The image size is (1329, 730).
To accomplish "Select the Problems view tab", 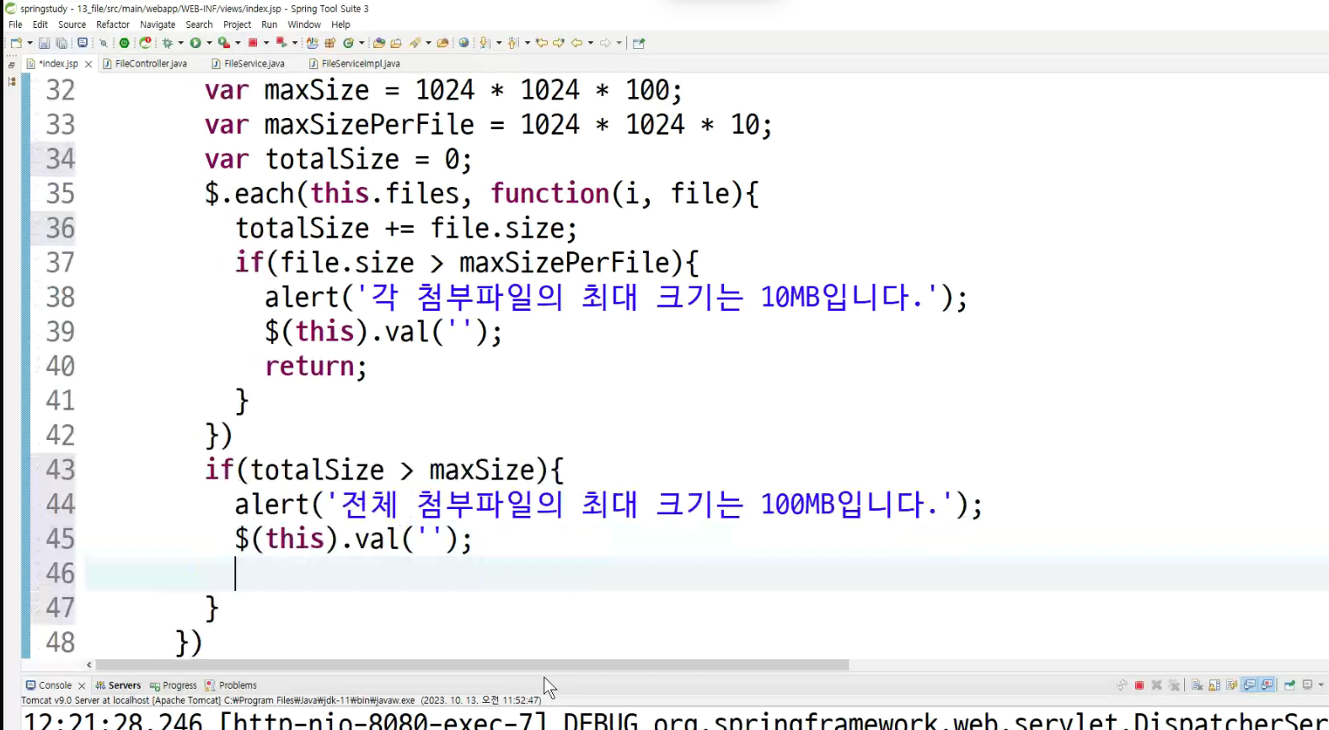I will (231, 685).
